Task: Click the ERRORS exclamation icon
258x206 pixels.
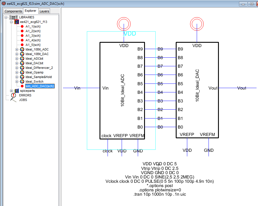Action: point(14,95)
